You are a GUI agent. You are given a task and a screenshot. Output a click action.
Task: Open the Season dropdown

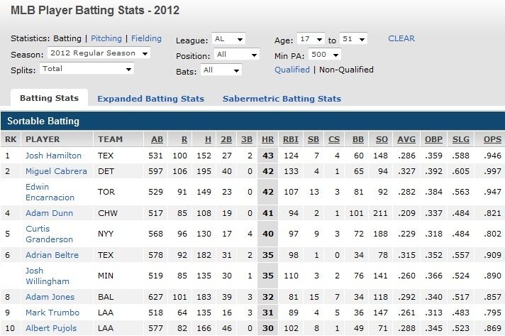tap(99, 53)
